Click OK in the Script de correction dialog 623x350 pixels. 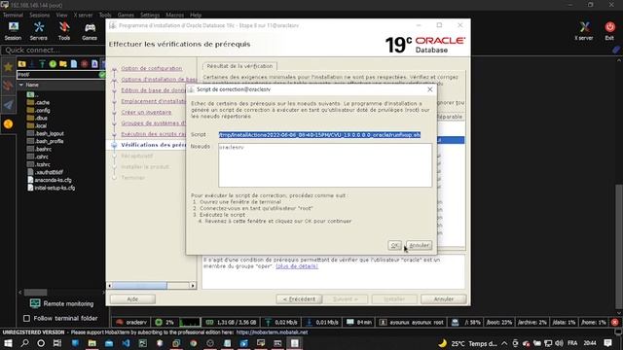394,245
